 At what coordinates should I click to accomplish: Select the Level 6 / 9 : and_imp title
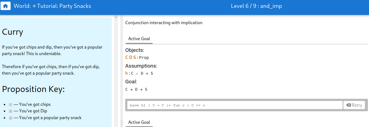pyautogui.click(x=256, y=6)
